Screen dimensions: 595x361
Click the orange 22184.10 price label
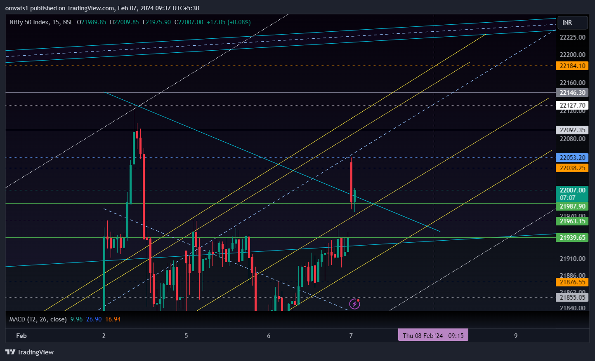tap(572, 66)
